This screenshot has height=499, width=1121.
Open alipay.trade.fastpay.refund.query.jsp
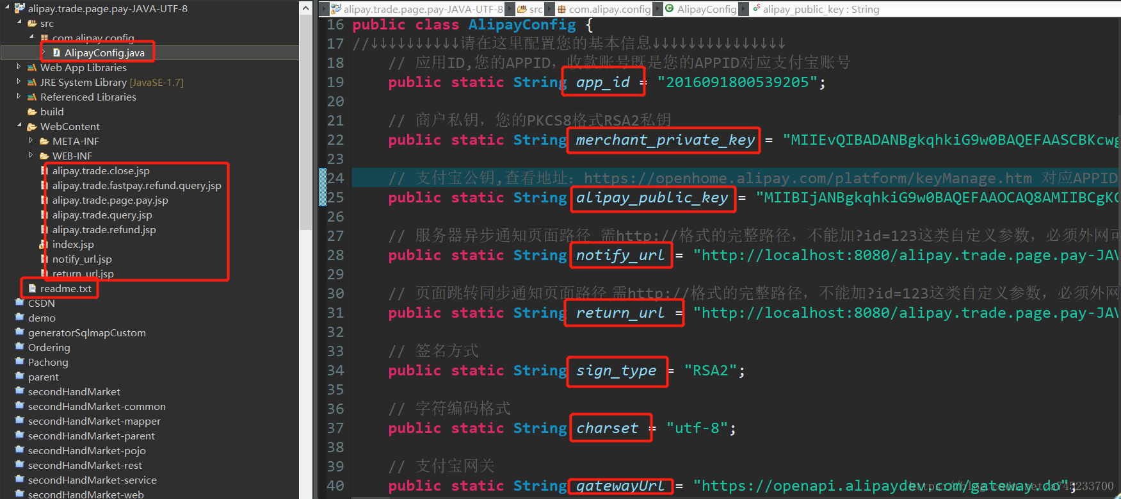click(137, 185)
